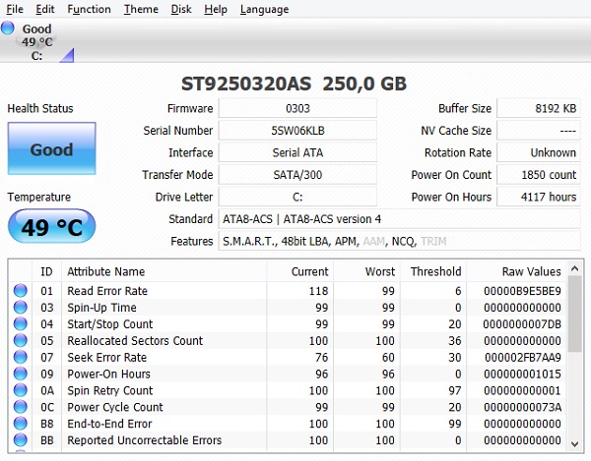Click status orb for Read Error Rate

(x=21, y=291)
